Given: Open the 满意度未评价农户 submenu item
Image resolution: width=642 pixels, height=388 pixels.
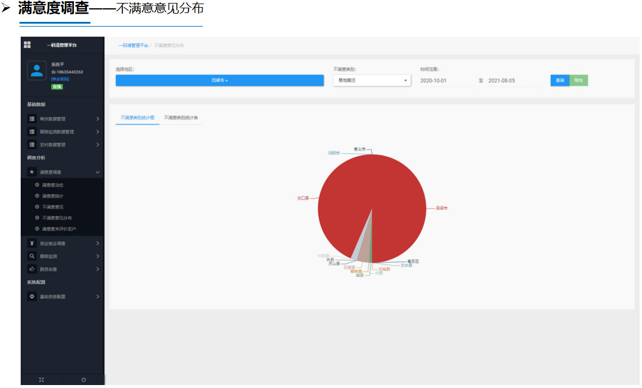Looking at the screenshot, I should coord(59,229).
